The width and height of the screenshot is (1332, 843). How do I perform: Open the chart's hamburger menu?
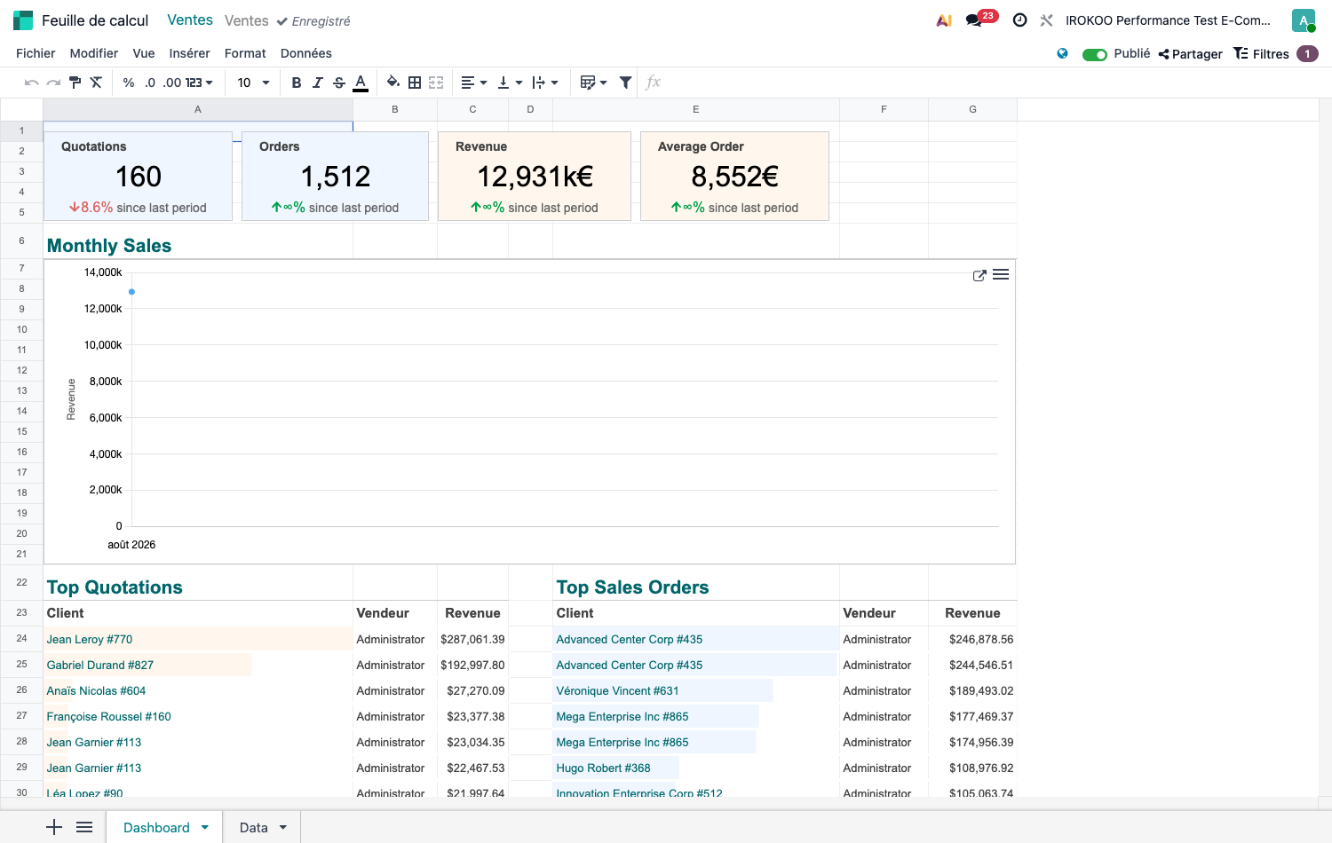click(x=1001, y=275)
